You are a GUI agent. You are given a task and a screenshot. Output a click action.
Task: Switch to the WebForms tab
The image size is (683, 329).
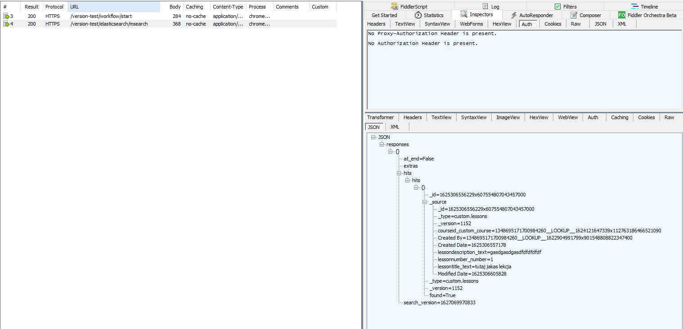pos(471,24)
